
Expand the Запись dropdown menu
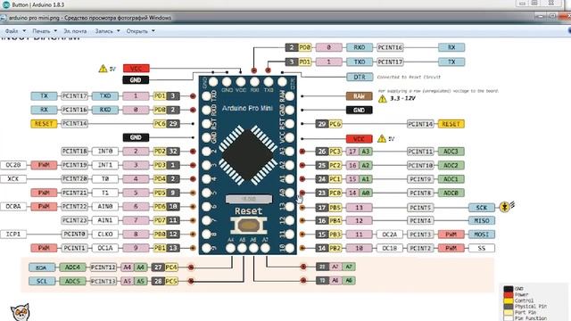[107, 31]
